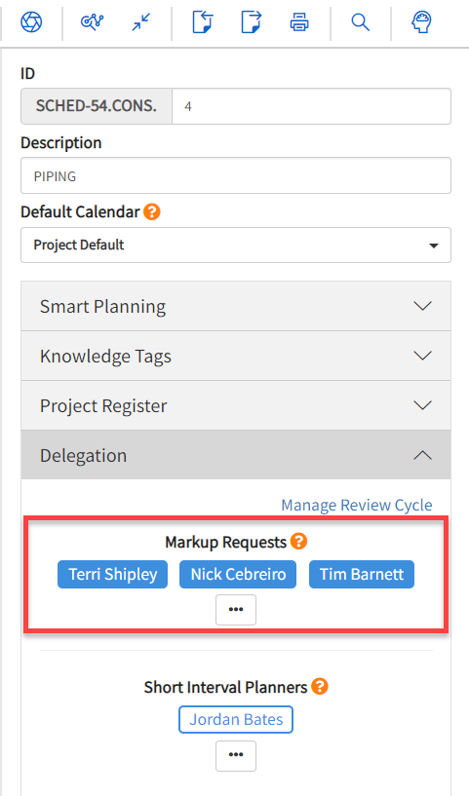
Task: Expand the Smart Planning section
Action: tap(236, 306)
